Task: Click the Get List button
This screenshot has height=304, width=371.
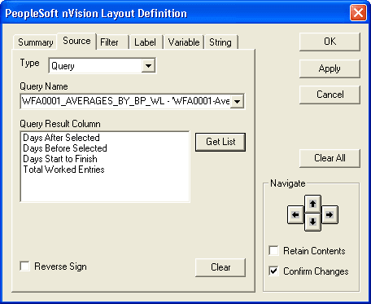Action: click(220, 142)
